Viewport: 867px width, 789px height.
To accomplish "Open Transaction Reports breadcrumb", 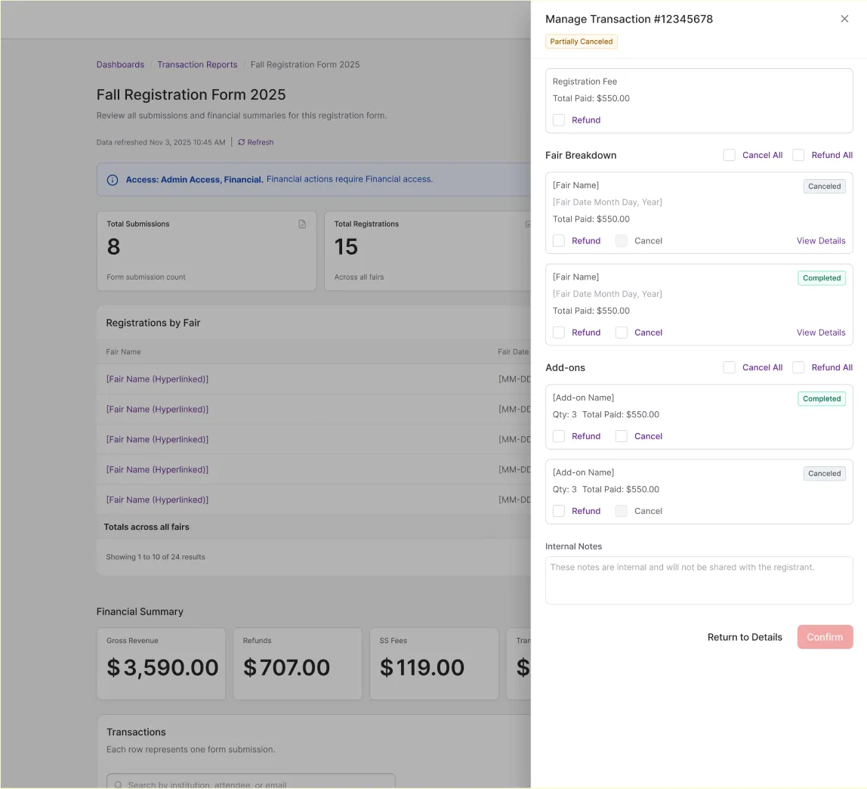I will (x=197, y=65).
